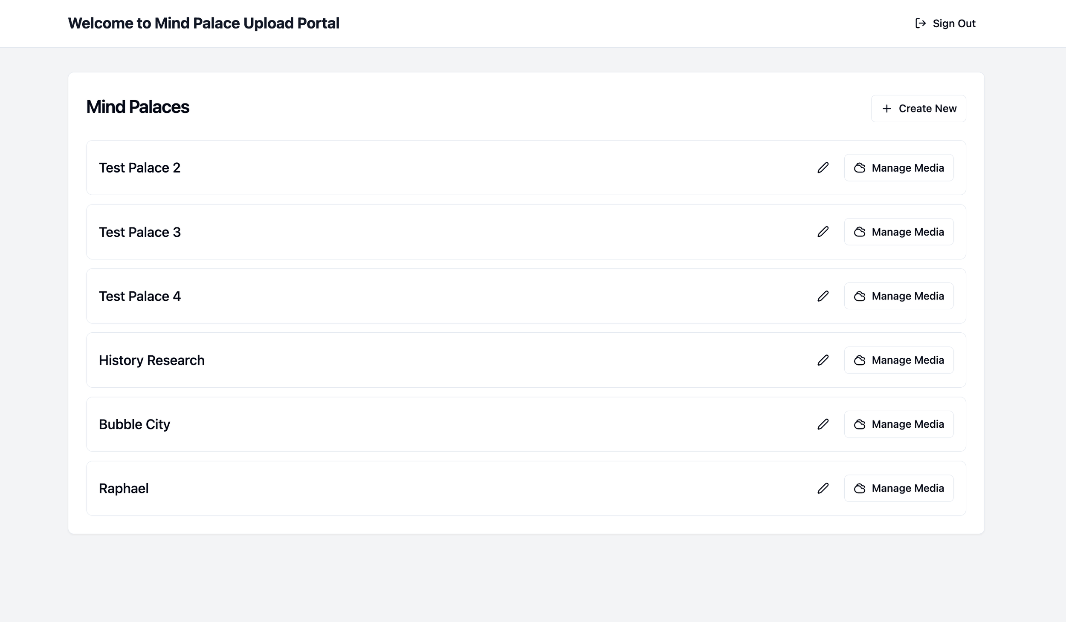Click the pencil edit icon for Test Palace 2

tap(823, 168)
